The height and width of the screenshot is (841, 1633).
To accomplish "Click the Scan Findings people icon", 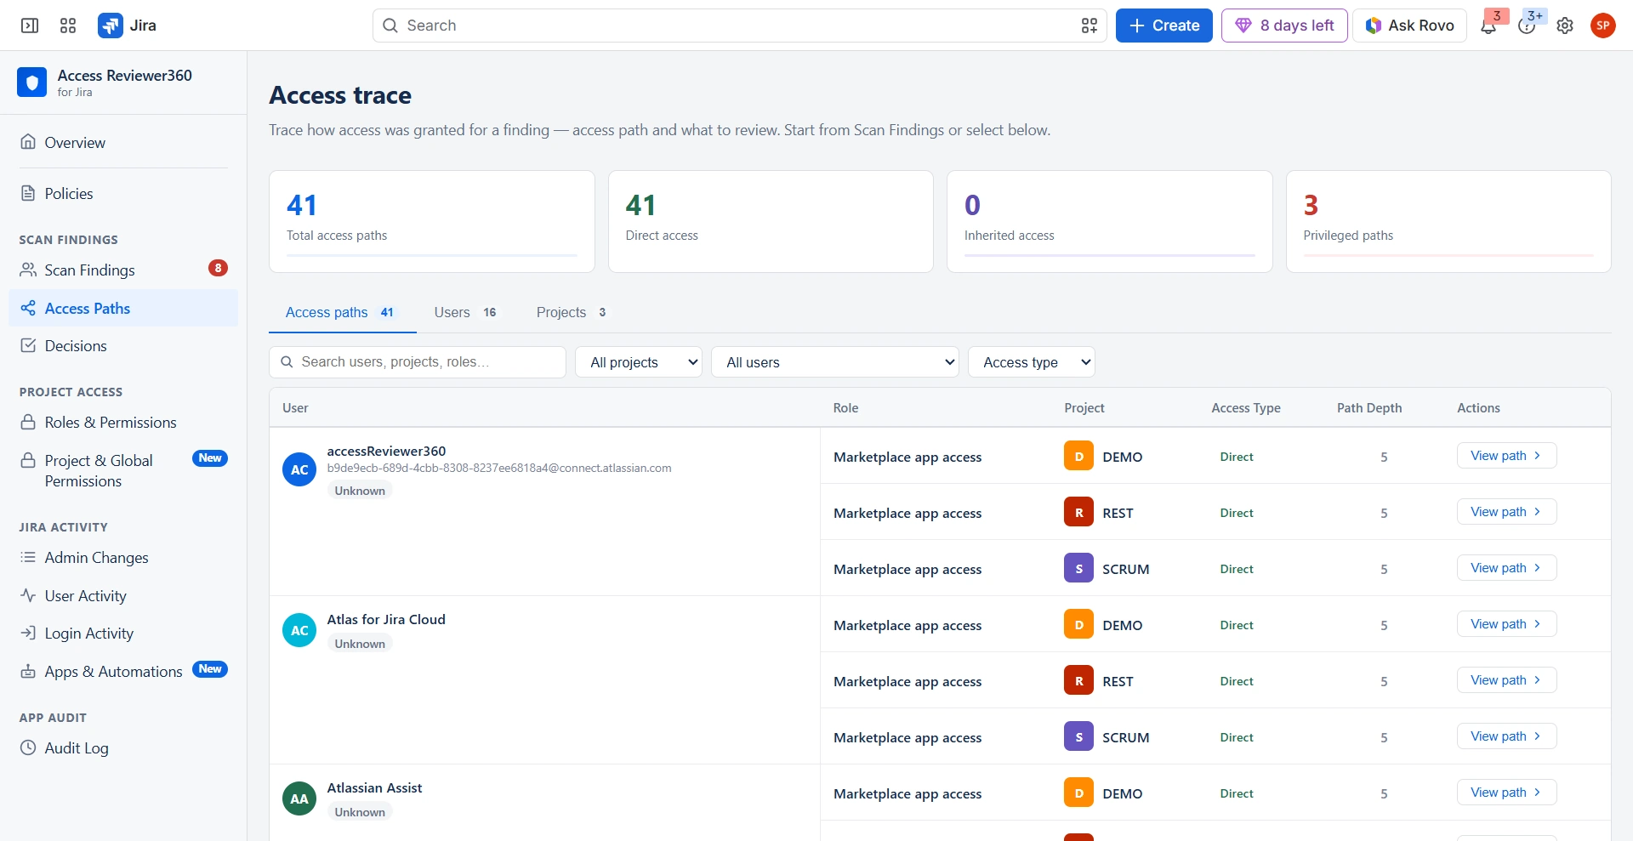I will click(28, 270).
